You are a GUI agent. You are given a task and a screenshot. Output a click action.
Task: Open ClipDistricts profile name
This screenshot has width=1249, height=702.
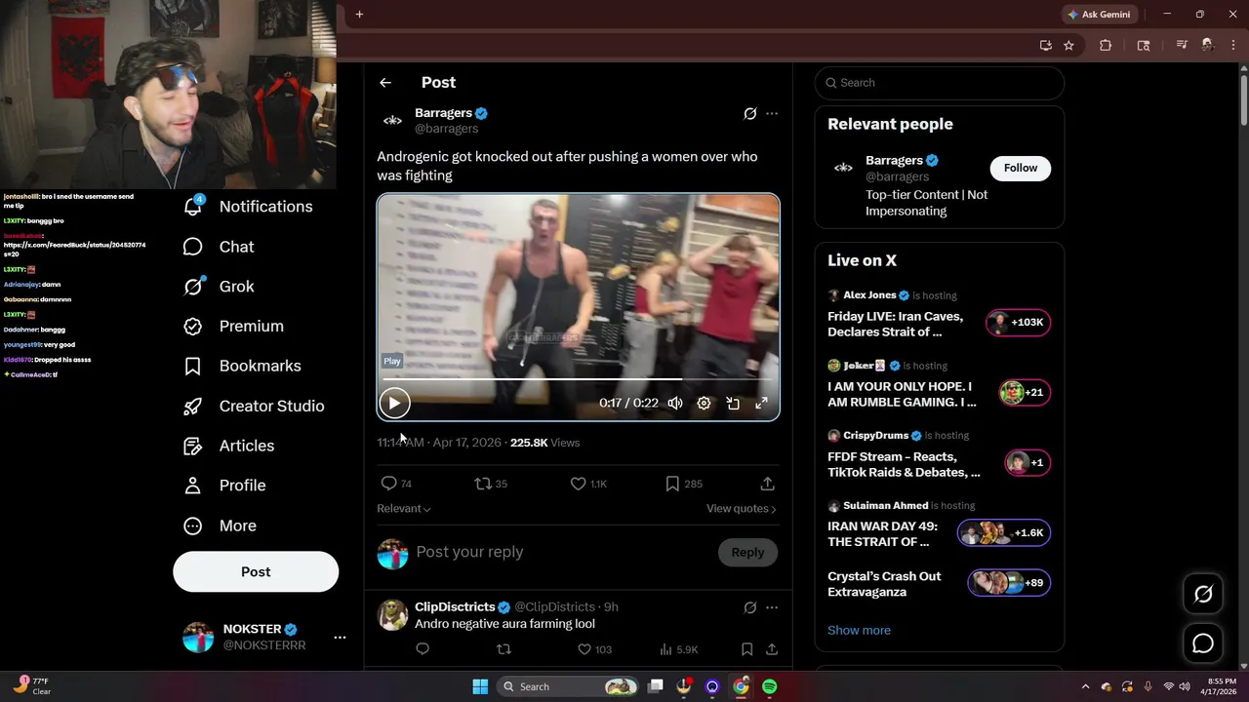pos(455,606)
